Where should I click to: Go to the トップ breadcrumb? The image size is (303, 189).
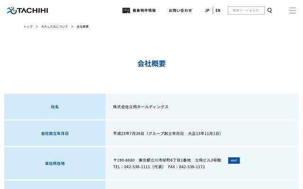pyautogui.click(x=28, y=26)
